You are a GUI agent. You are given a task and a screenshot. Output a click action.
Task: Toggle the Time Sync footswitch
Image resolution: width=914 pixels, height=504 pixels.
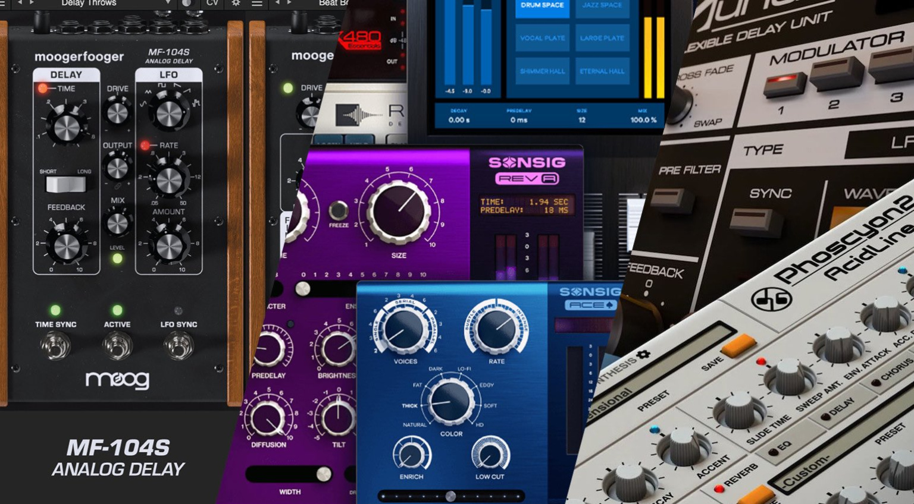56,346
